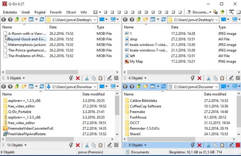Click the tools icon in main toolbar
Image resolution: width=241 pixels, height=156 pixels.
tap(231, 12)
